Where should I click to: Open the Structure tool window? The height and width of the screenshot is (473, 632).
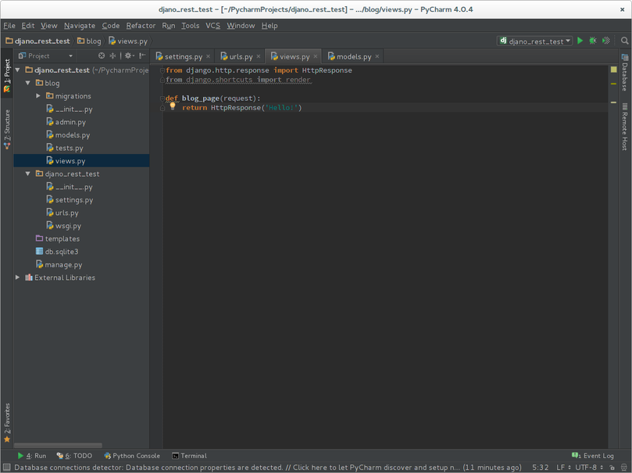point(7,129)
